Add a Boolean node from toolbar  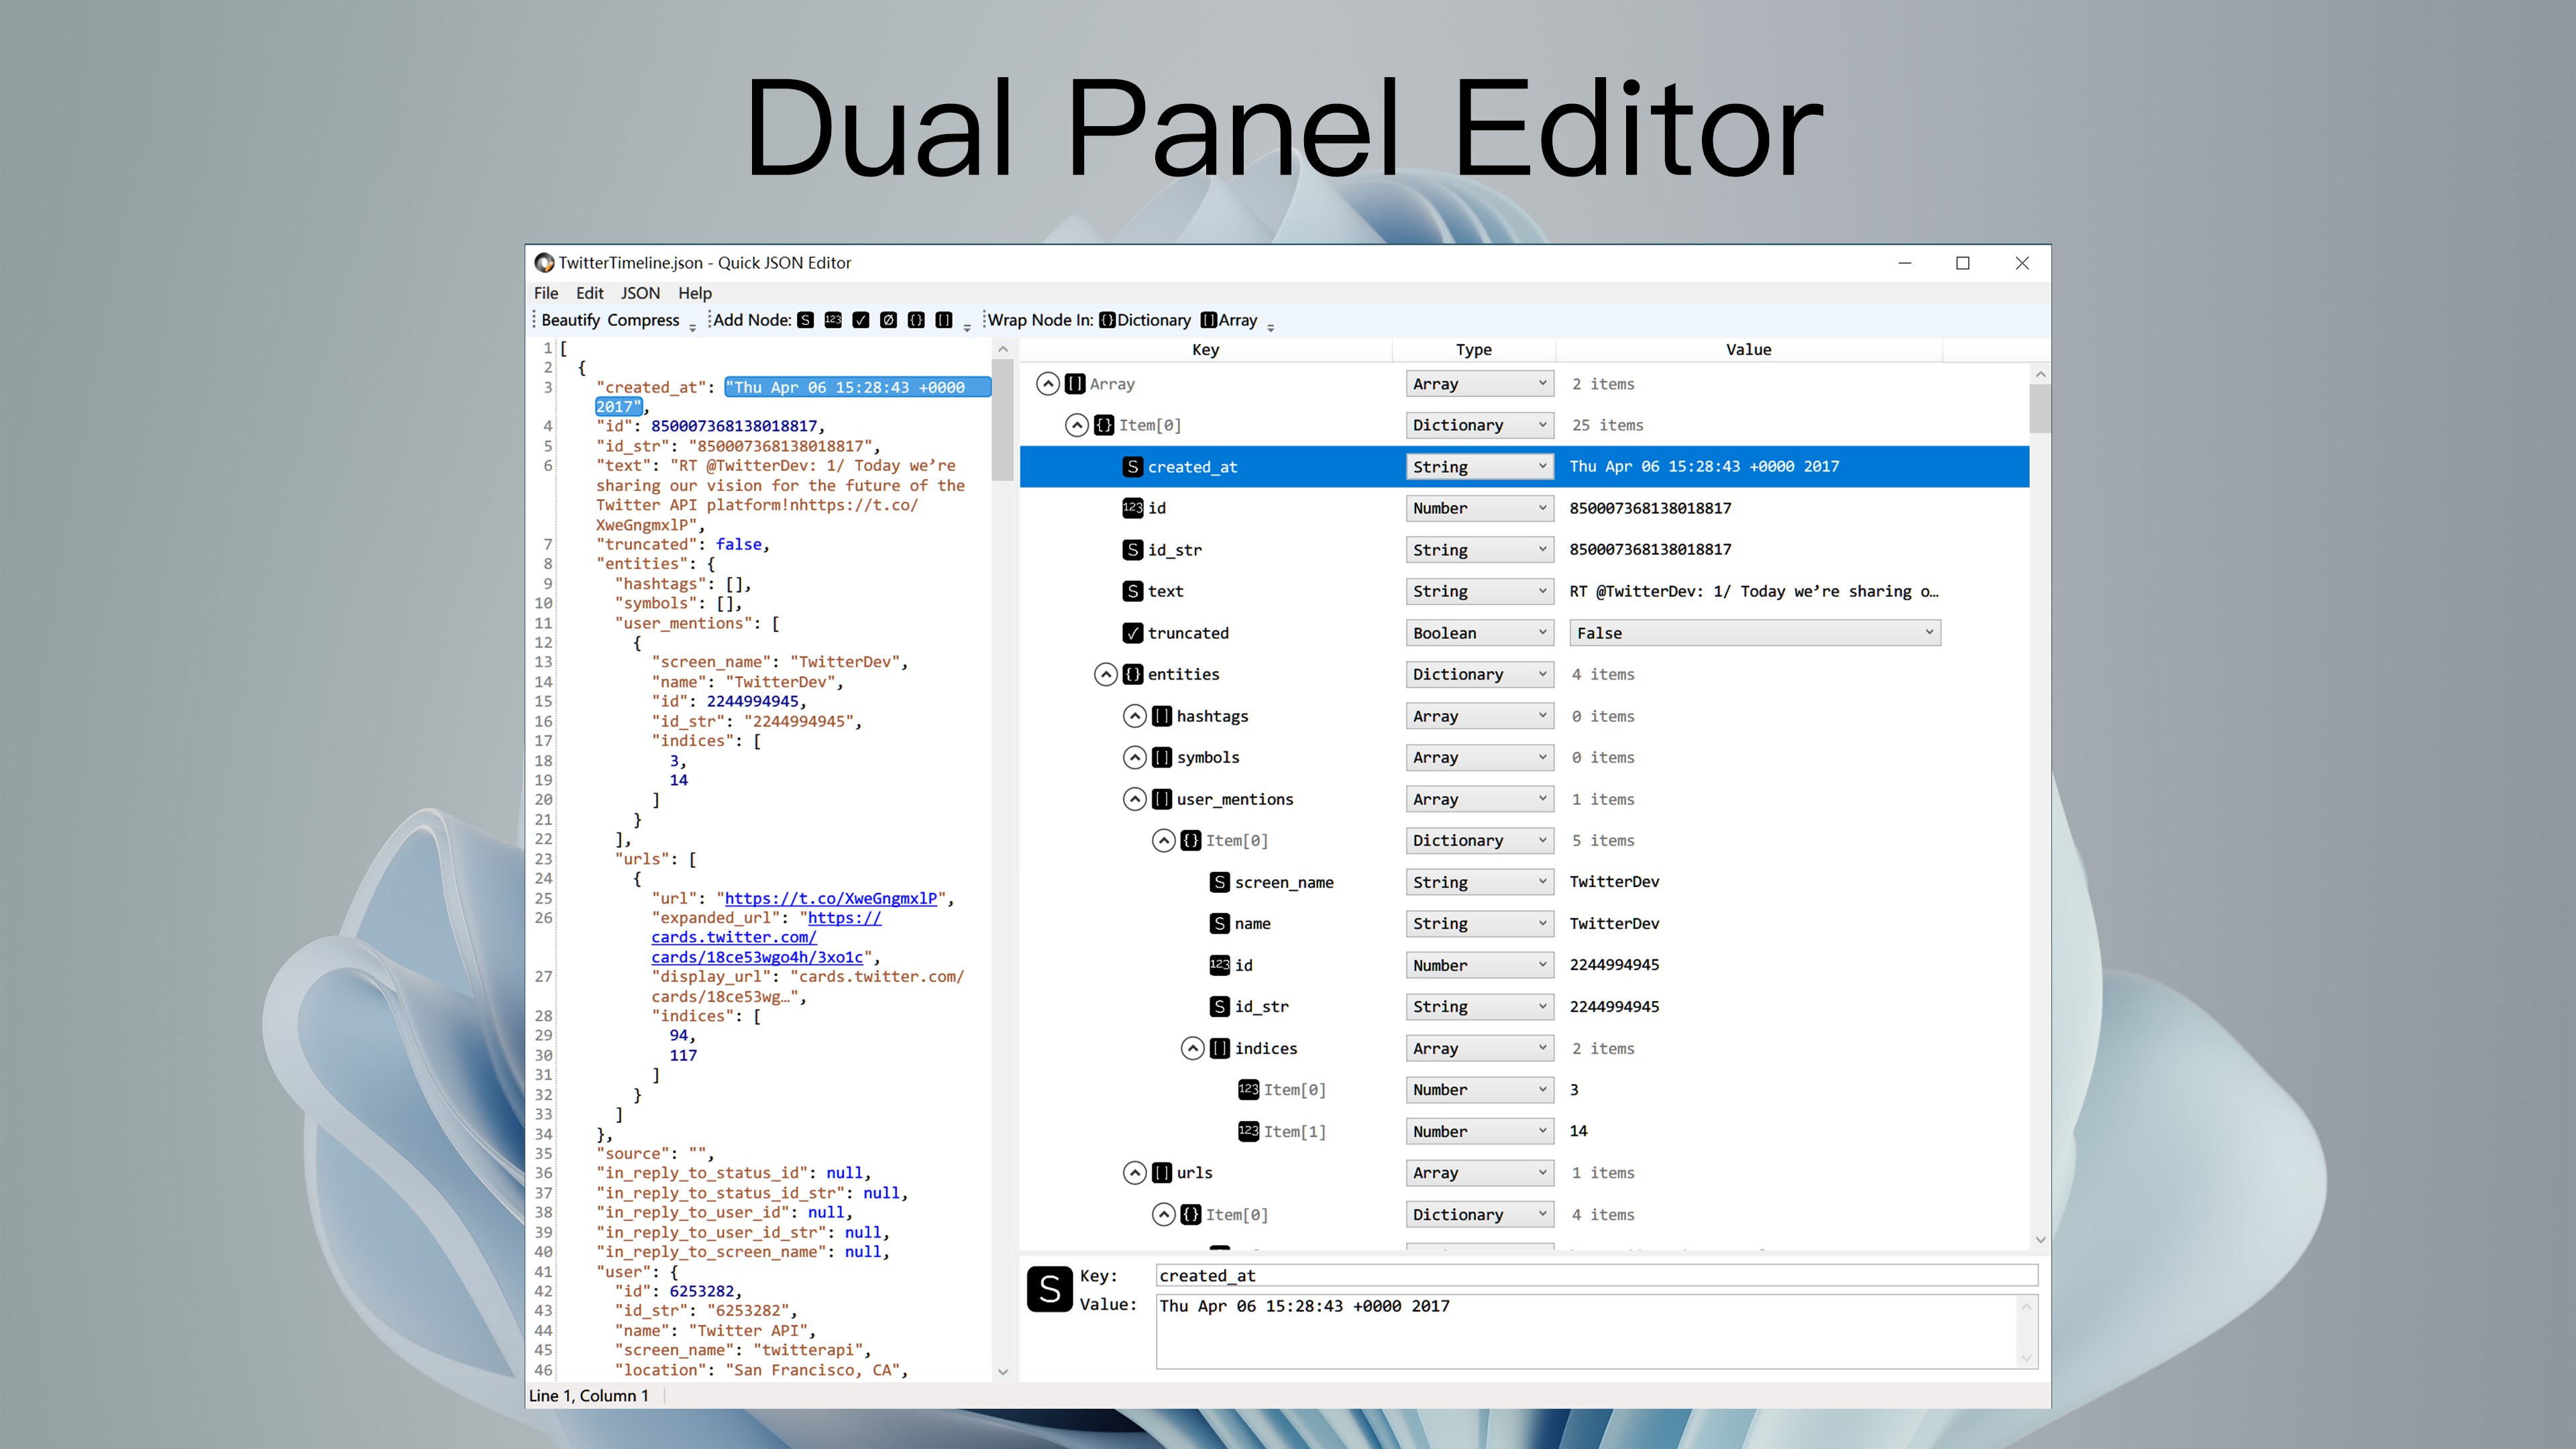[861, 320]
